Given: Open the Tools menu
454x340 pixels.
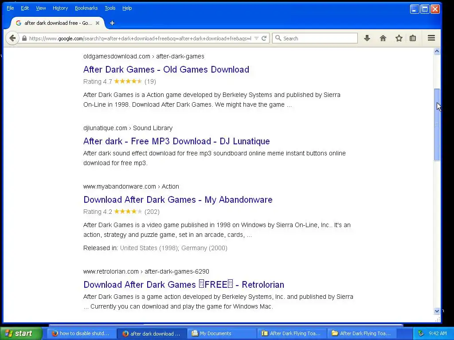Looking at the screenshot, I should (110, 8).
